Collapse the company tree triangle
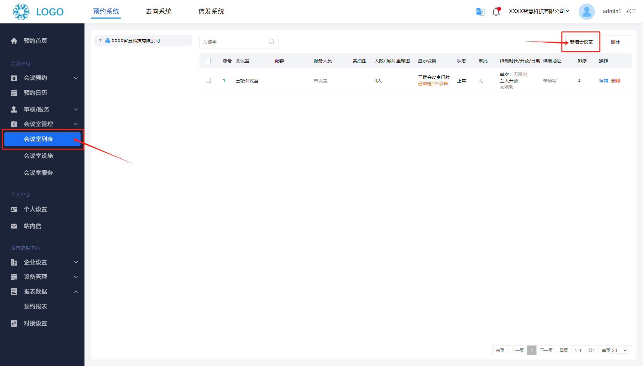Screen dimensions: 643x366 (100, 40)
